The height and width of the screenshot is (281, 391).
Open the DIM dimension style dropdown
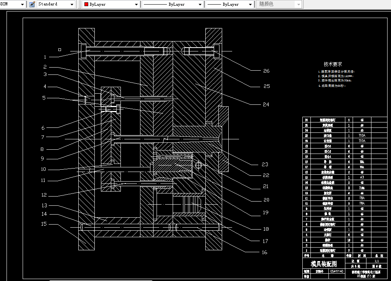(12, 4)
